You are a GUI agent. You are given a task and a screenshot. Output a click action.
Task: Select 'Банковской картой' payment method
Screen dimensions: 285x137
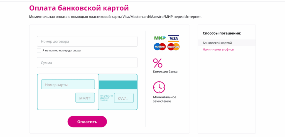pyautogui.click(x=217, y=43)
